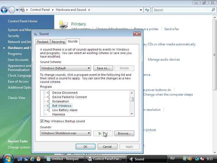Screen dimensions: 217x163
Task: Select the Low Battery Alarm event
Action: point(65,110)
